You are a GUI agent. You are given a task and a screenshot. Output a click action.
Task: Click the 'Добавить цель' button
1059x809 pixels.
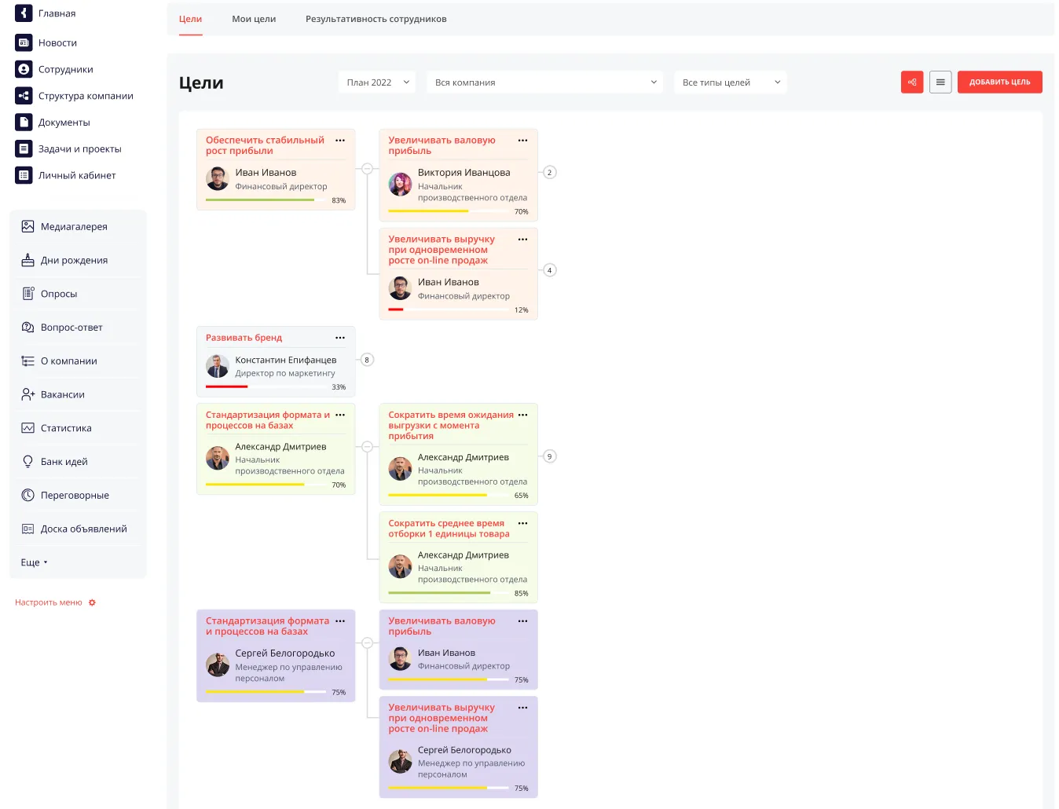coord(999,82)
